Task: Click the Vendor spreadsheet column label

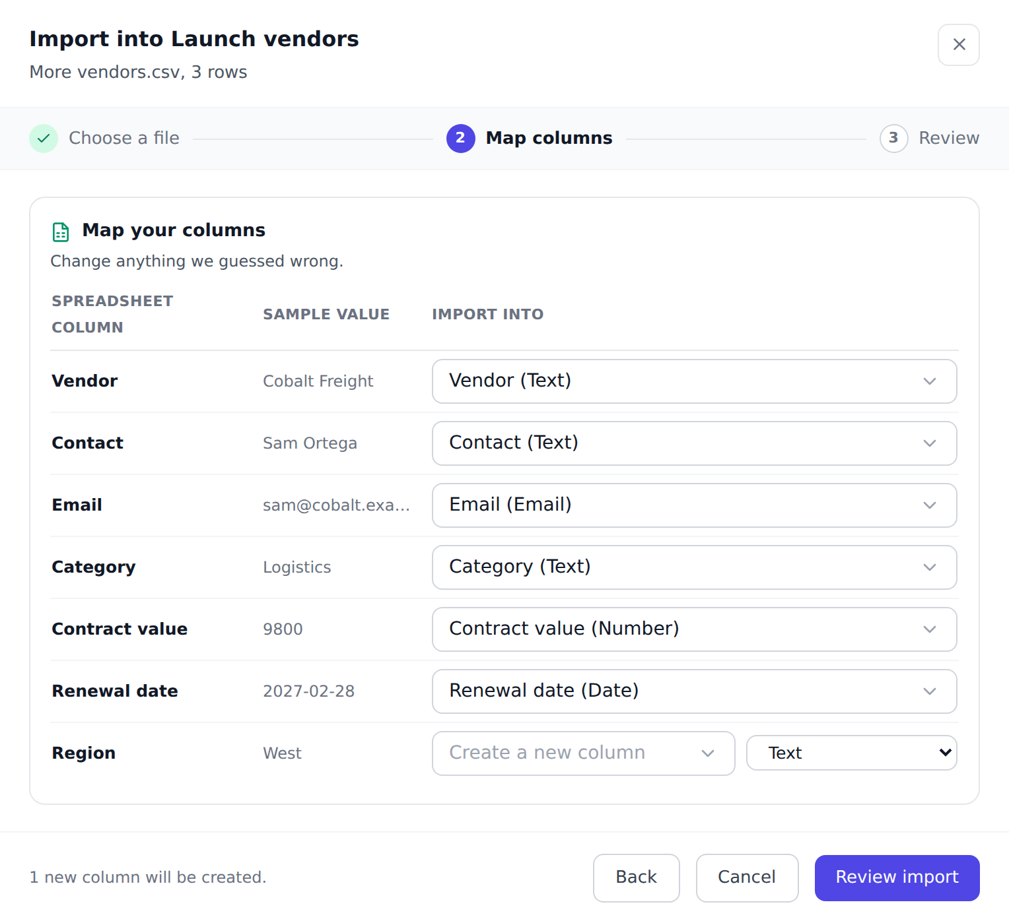Action: (85, 381)
